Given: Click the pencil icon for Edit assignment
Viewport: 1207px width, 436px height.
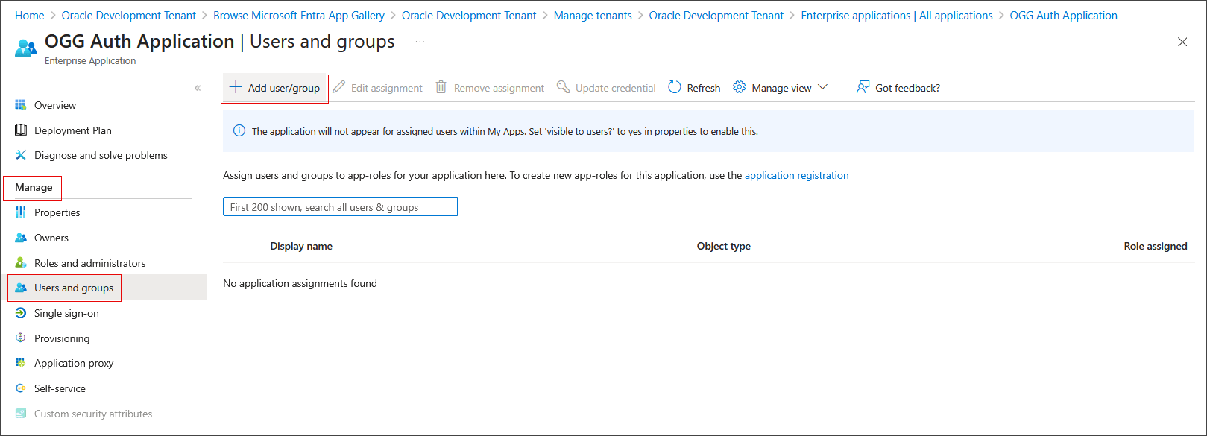Looking at the screenshot, I should tap(339, 87).
